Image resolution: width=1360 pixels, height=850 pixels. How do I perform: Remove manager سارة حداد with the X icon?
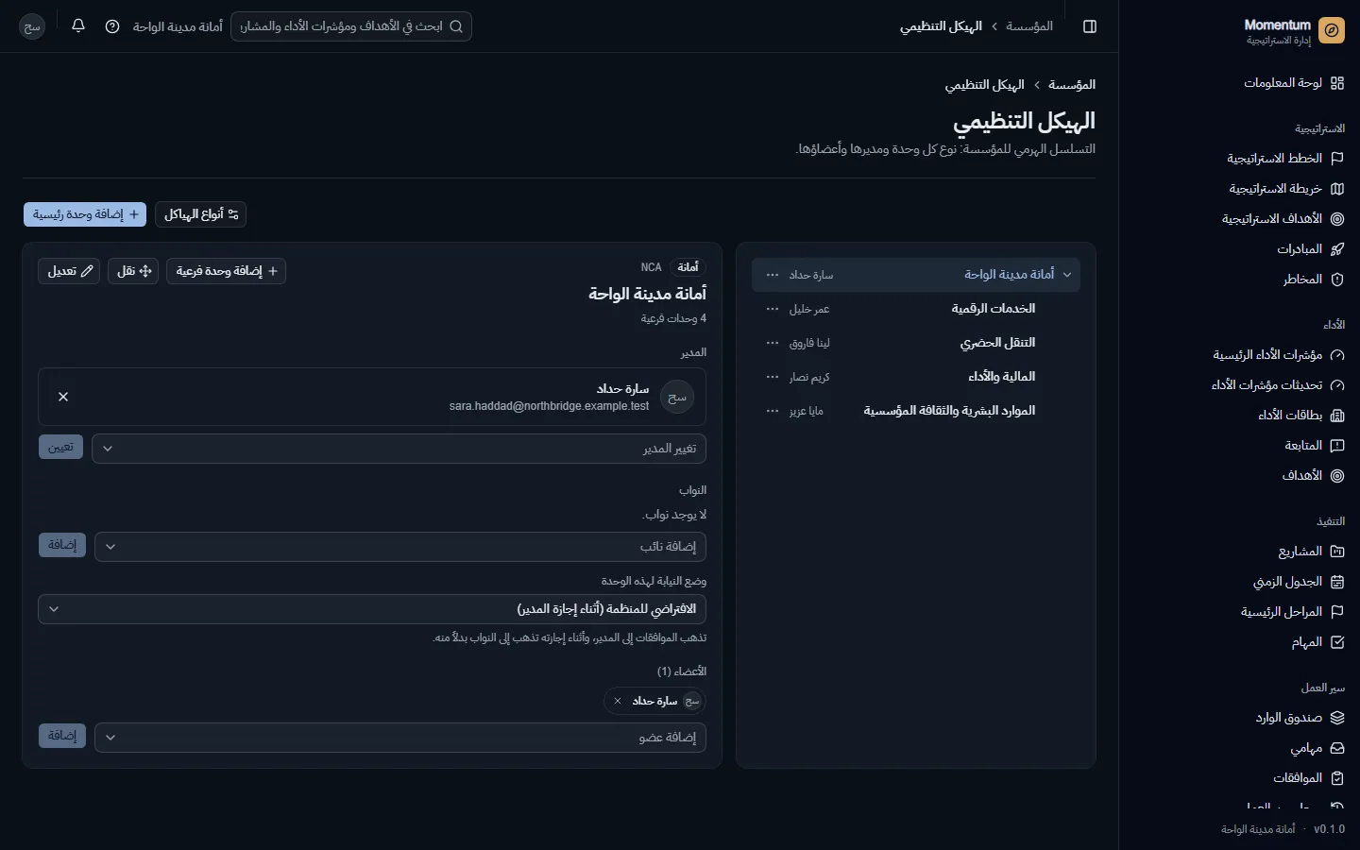63,397
